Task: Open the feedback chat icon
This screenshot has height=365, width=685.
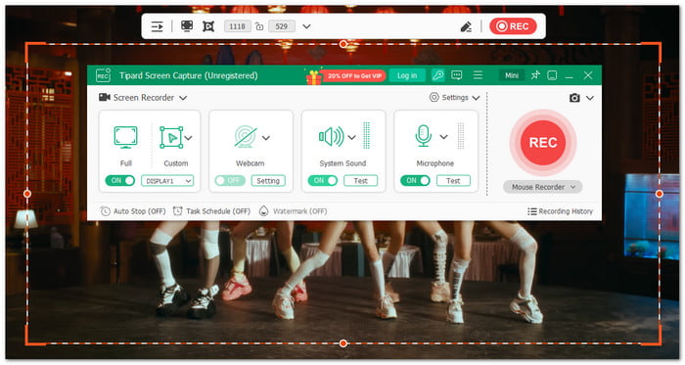Action: click(457, 75)
